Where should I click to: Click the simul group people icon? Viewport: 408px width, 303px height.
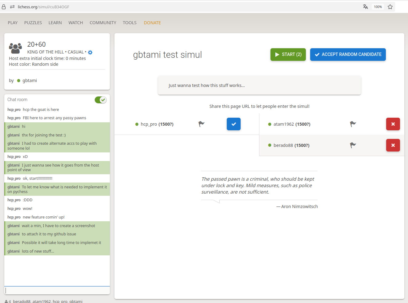15,48
